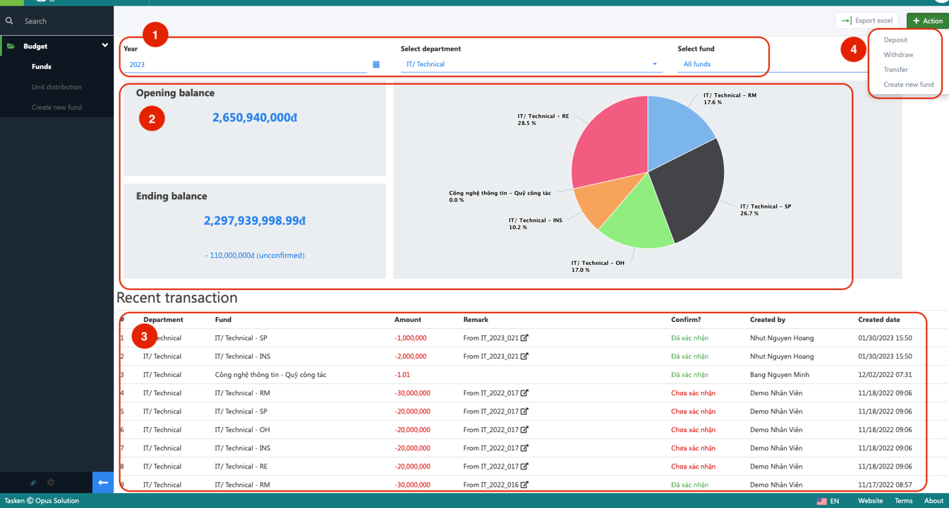Collapse the Budget menu chevron
The width and height of the screenshot is (949, 508).
click(104, 46)
